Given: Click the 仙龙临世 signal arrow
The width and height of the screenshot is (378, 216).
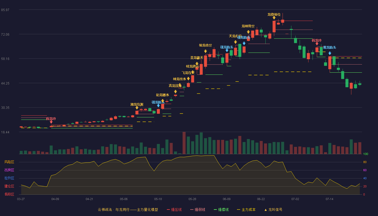Looking at the screenshot, I should click(205, 51).
